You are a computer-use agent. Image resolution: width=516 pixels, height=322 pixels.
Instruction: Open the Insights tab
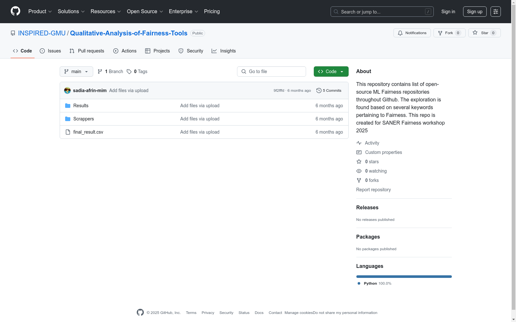tap(223, 51)
